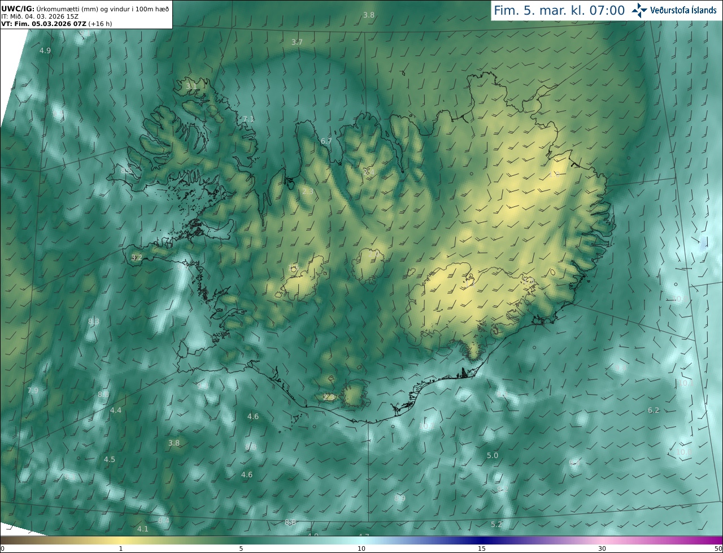Click the 7.1 value on the map
Screen dimensions: 723x553
[x=249, y=119]
